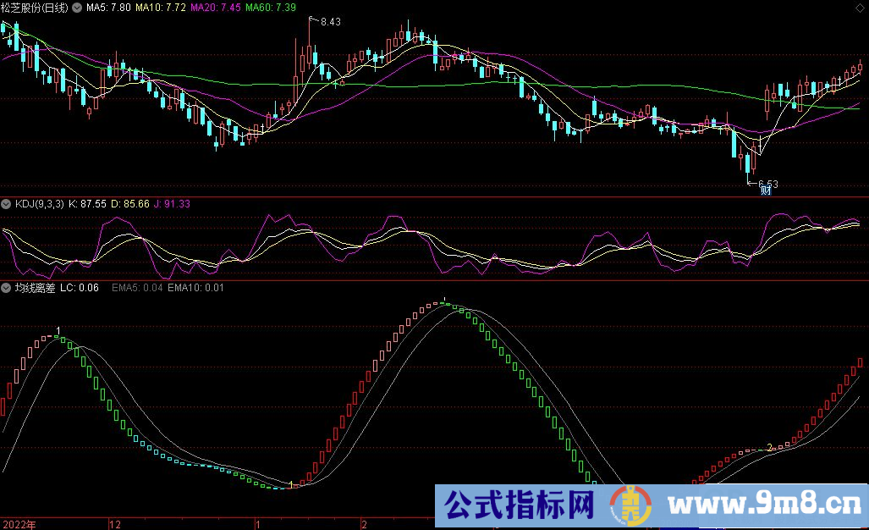Select the J: 91.33 value
Screen dimensions: 869x530
(172, 204)
